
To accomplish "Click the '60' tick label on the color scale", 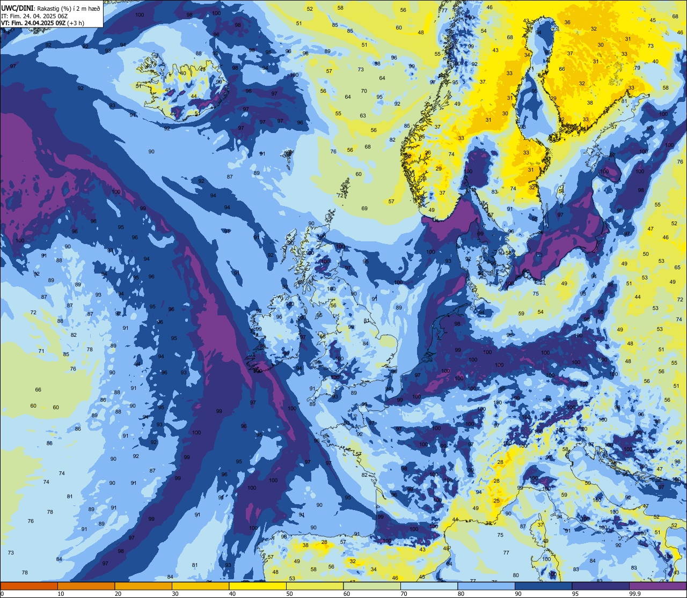I will click(x=347, y=594).
